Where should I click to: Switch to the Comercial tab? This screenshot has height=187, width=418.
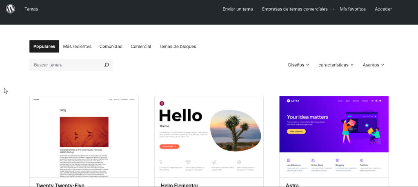coord(141,46)
